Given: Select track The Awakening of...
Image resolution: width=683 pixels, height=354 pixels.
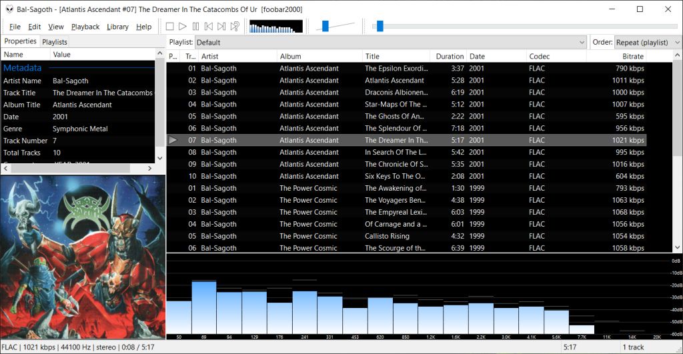Looking at the screenshot, I should point(406,188).
